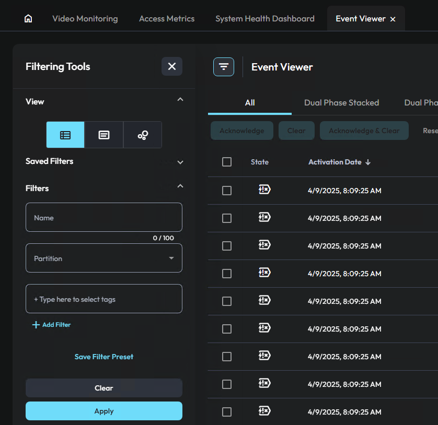Go to the home icon tab

[28, 19]
